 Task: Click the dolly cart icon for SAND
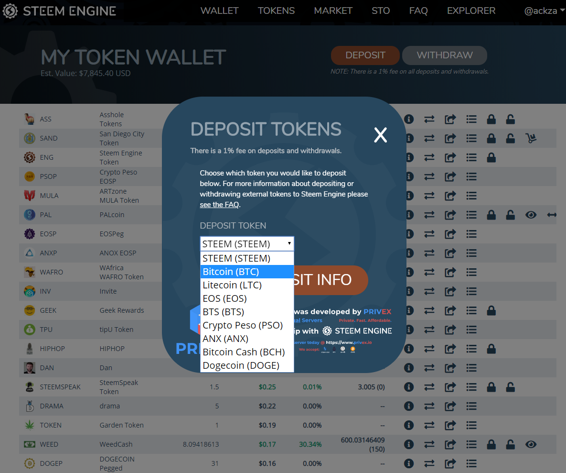(531, 138)
